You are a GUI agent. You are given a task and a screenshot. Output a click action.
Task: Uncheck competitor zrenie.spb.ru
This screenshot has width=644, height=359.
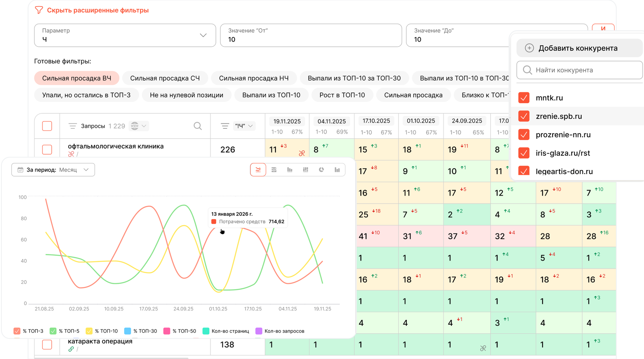(x=524, y=116)
